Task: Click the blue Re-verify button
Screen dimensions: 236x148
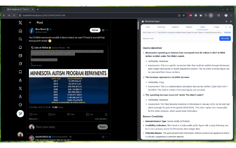Action: coord(225,38)
